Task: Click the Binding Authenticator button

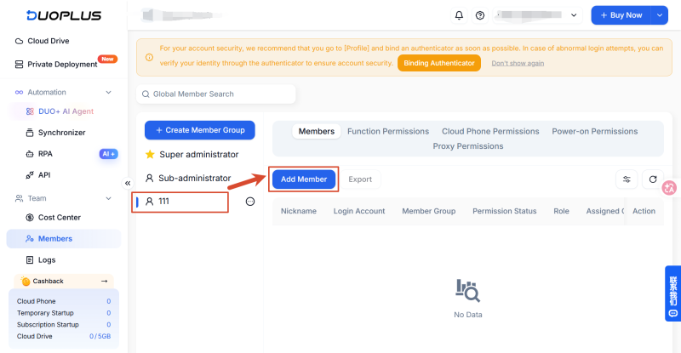Action: [439, 63]
